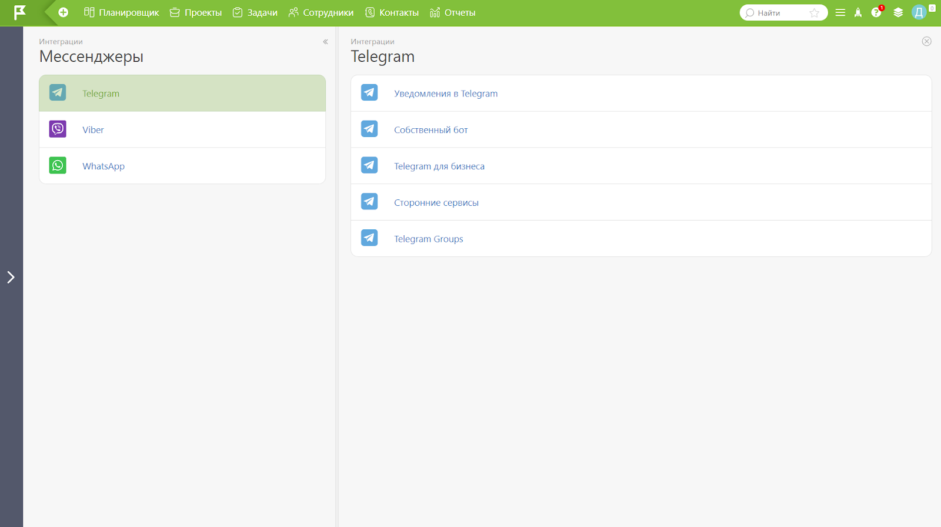The height and width of the screenshot is (527, 941).
Task: Open the Планировщик menu
Action: [122, 12]
